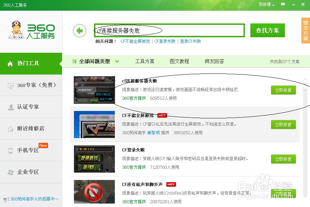Open the CF登录失败 related question link

[x=165, y=41]
